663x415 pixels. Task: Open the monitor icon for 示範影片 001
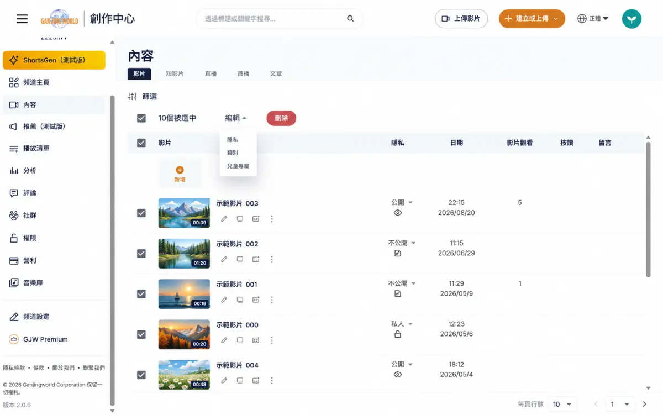240,300
